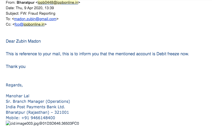Click the cid:image003.jpg placeholder text

[x=45, y=123]
